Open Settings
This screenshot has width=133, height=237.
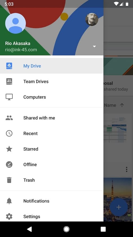point(52,216)
